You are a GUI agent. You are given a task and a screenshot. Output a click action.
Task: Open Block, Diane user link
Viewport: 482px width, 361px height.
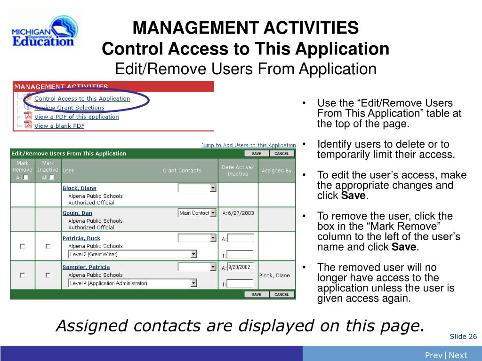79,188
